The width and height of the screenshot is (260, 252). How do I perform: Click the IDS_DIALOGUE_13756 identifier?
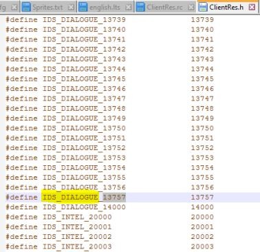click(84, 187)
